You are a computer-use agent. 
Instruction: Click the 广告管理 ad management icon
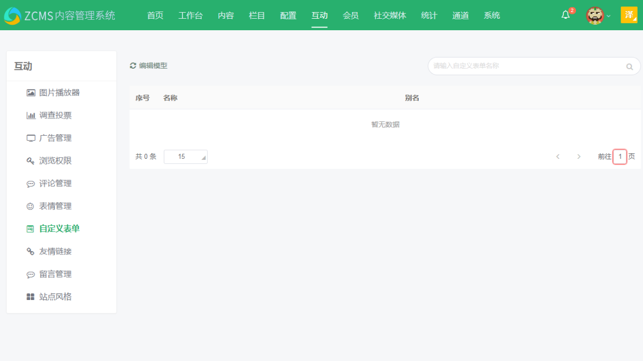pyautogui.click(x=31, y=138)
